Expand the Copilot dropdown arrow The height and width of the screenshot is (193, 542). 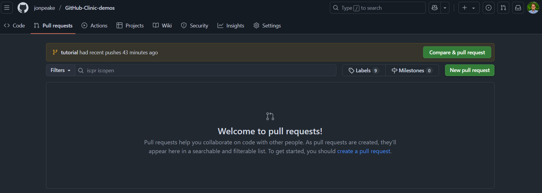[x=445, y=8]
